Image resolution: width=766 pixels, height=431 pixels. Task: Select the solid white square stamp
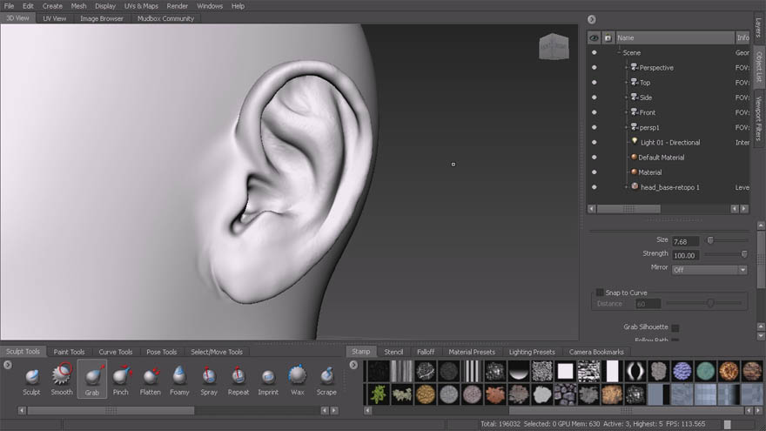point(565,372)
